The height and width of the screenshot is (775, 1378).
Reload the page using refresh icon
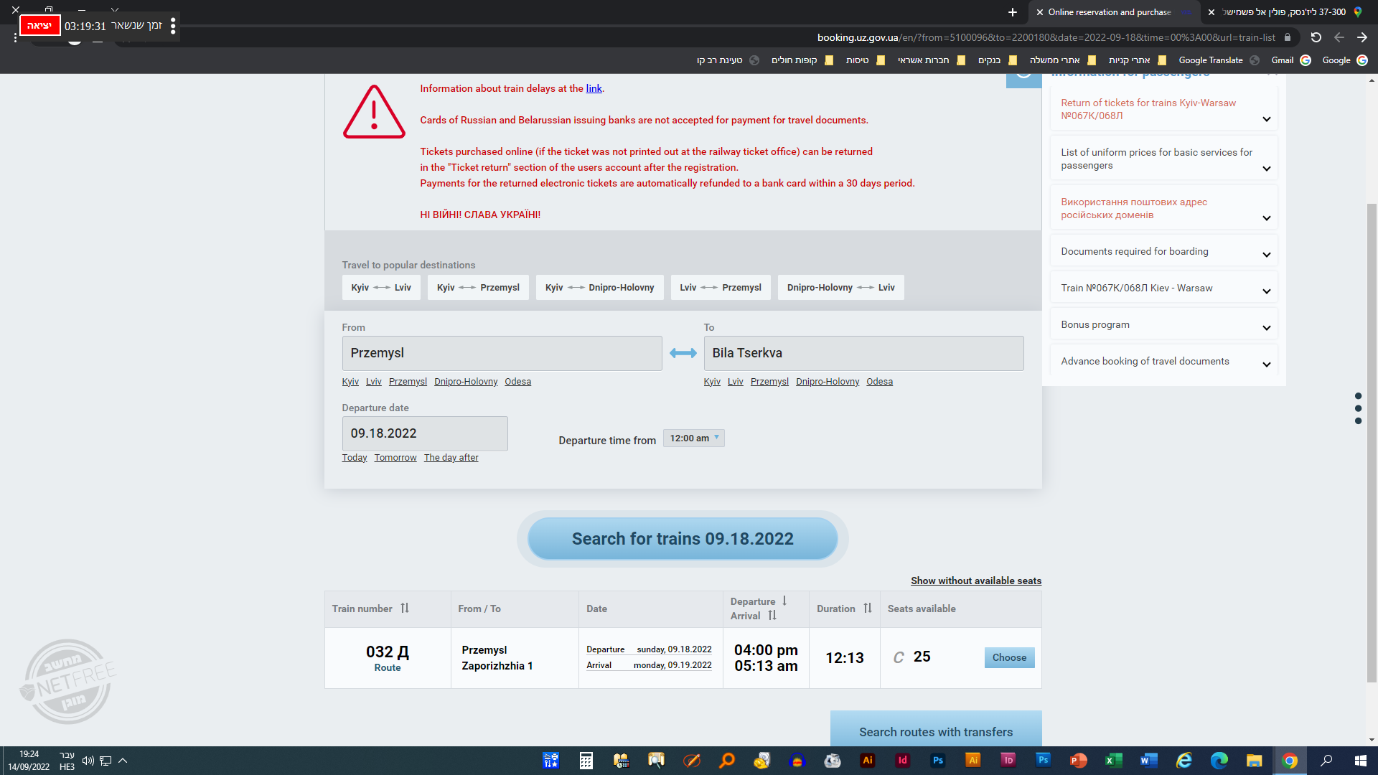[1316, 37]
